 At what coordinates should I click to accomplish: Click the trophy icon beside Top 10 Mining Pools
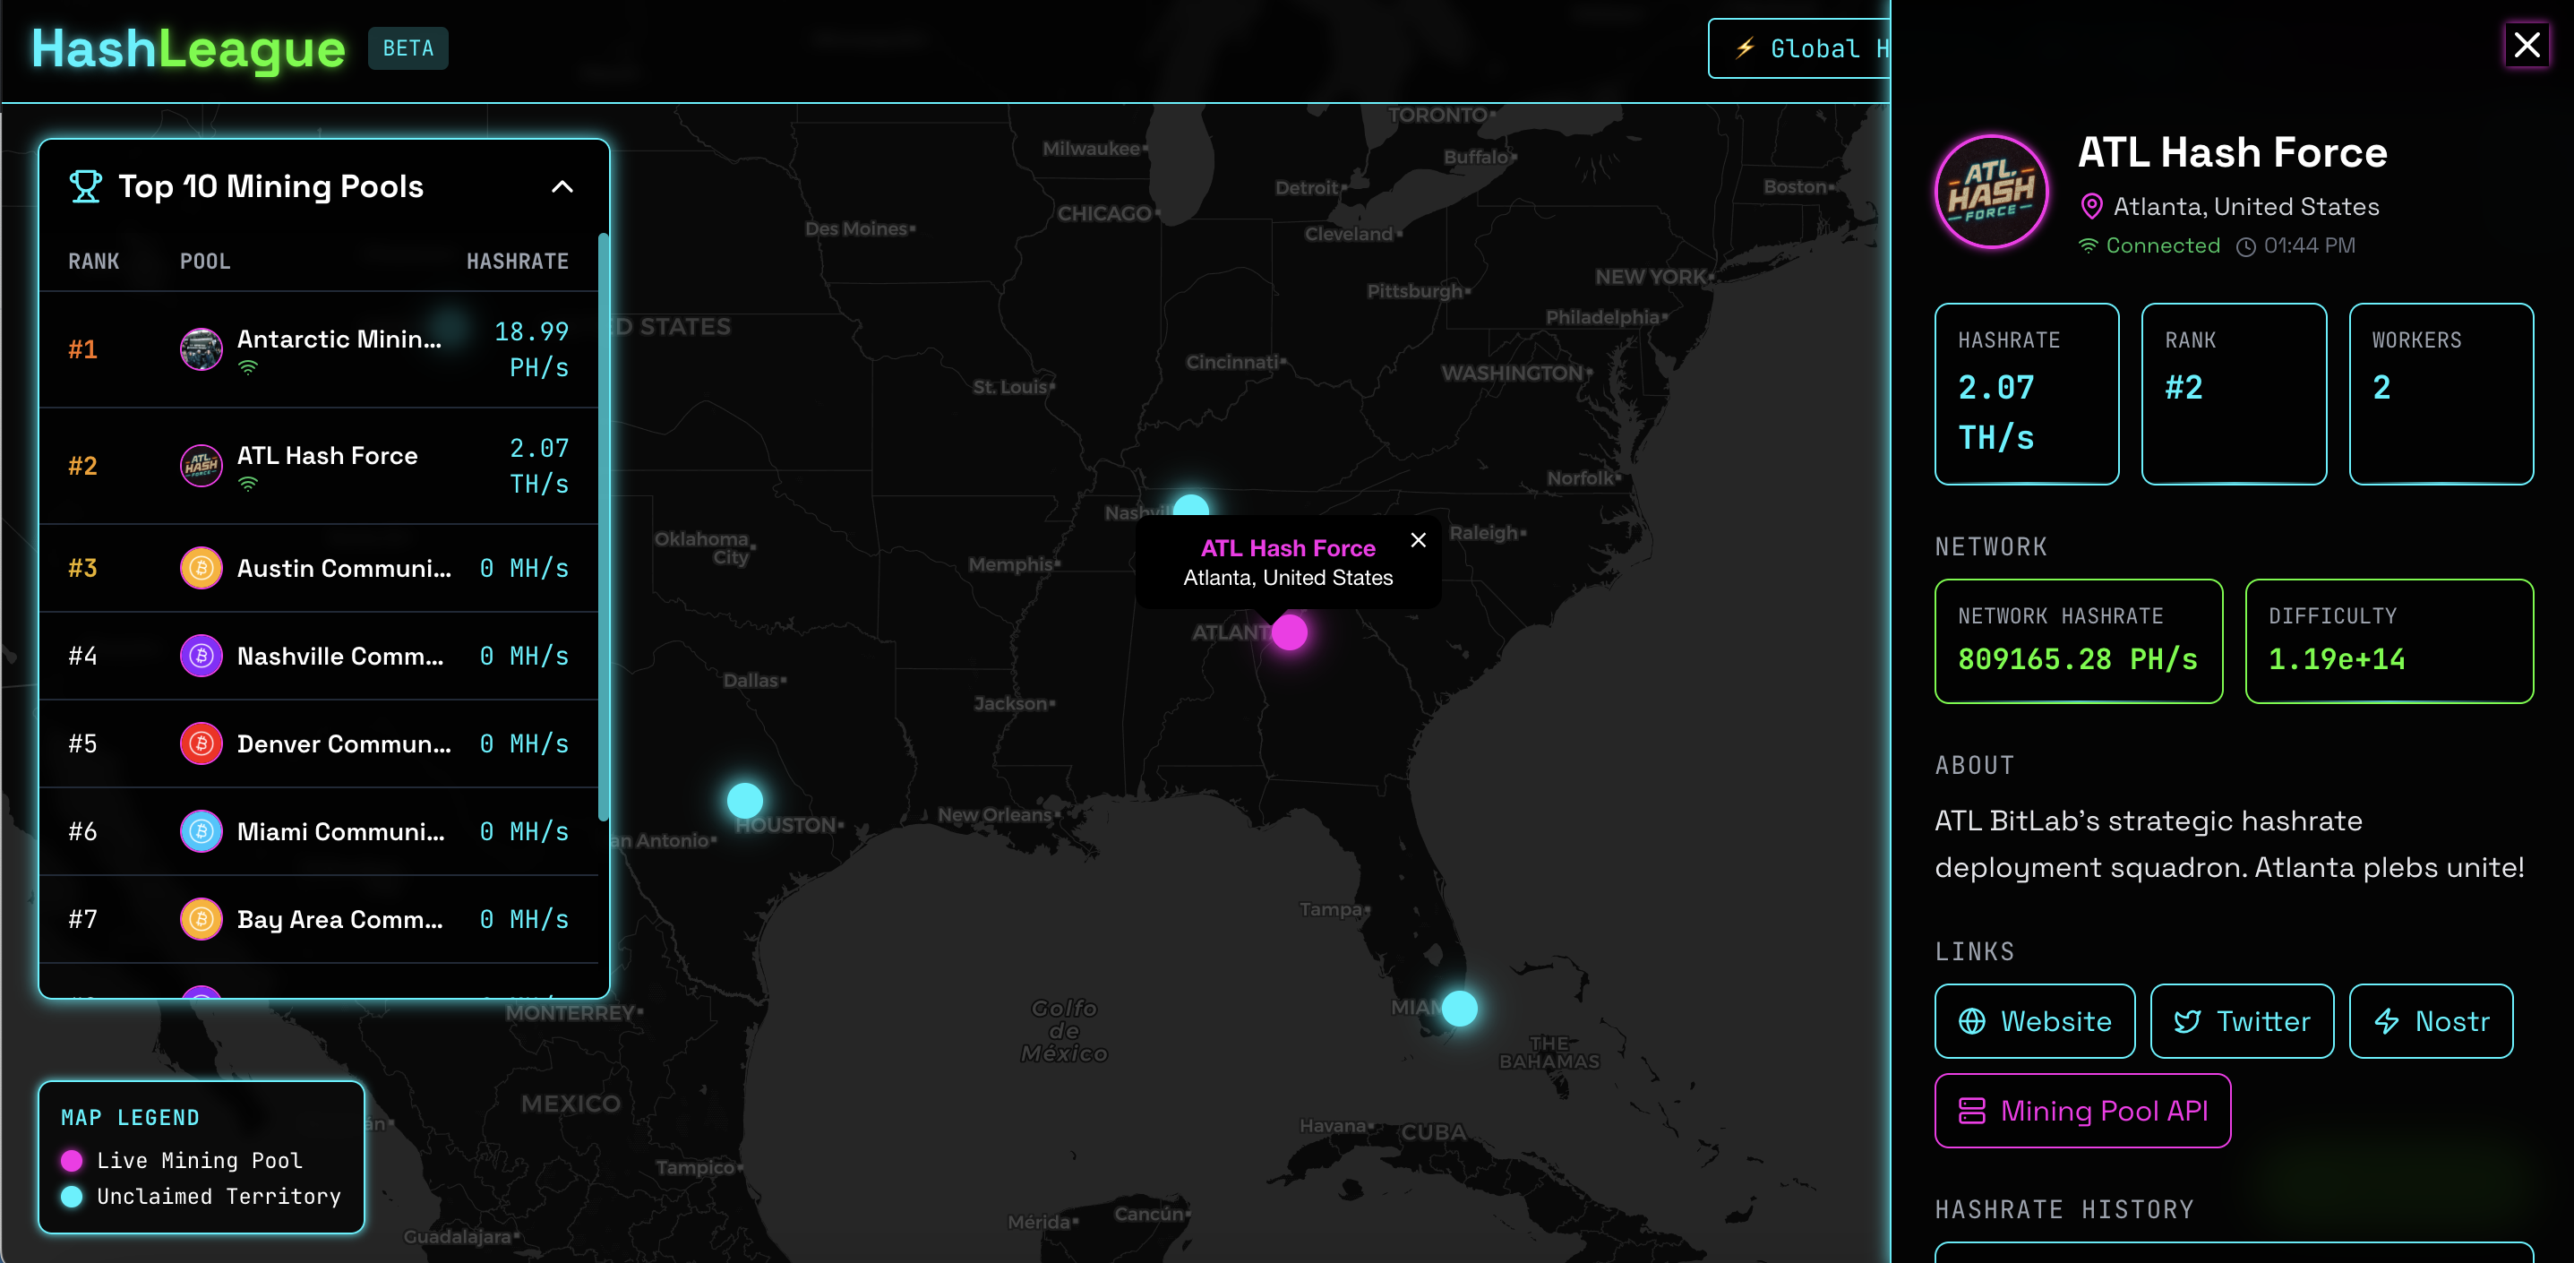[86, 187]
